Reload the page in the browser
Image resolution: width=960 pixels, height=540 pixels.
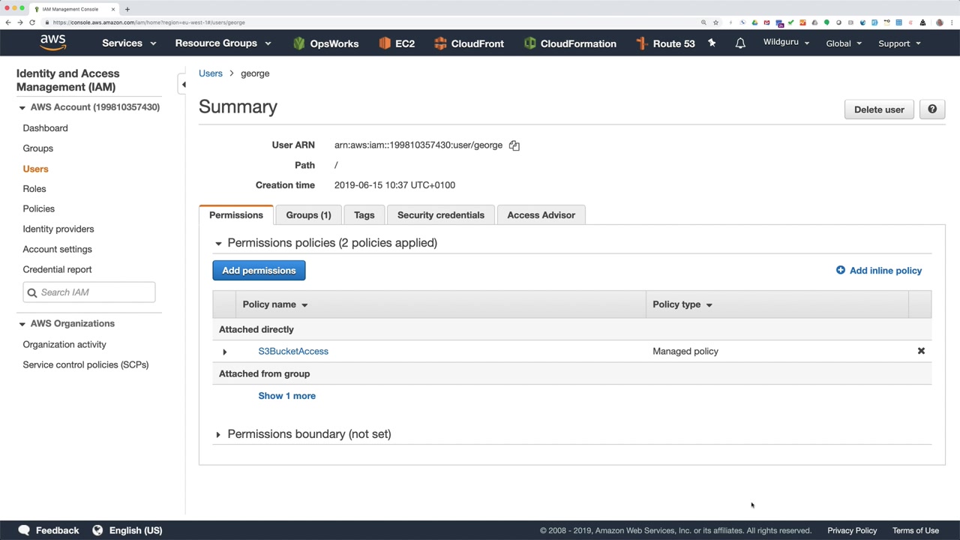click(32, 22)
